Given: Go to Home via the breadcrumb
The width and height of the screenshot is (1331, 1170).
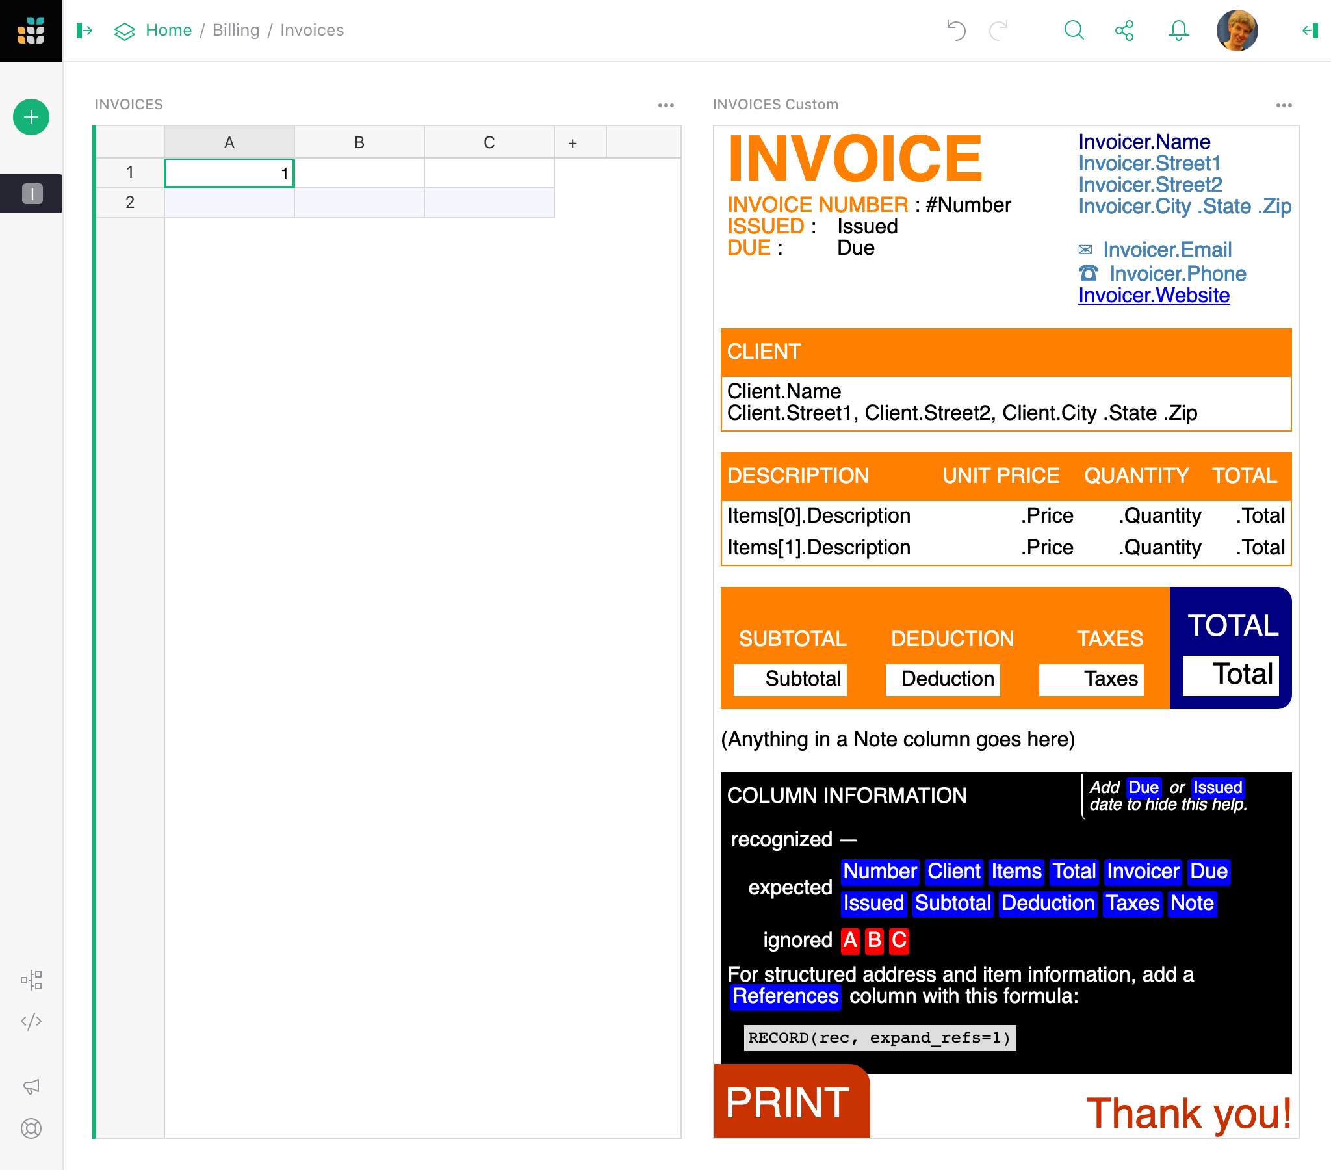Looking at the screenshot, I should 169,30.
